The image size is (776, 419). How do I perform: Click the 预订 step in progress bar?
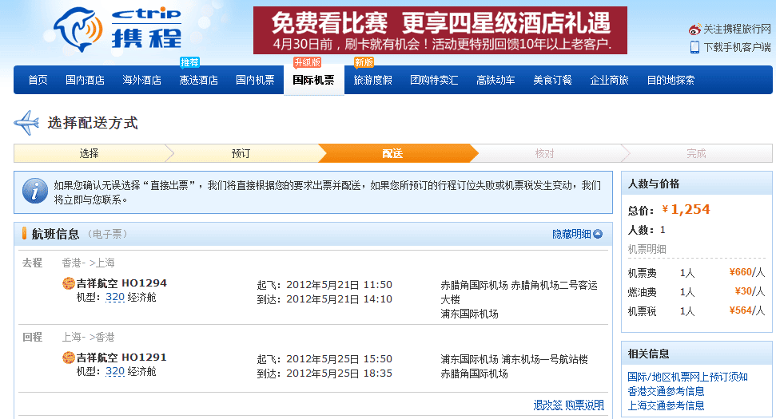[241, 153]
